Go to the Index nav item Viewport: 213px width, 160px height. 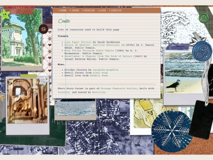click(x=75, y=11)
